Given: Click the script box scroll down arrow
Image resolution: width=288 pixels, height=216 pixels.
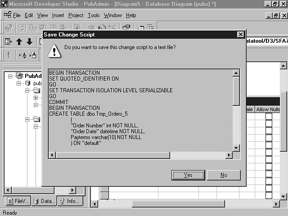Looking at the screenshot, I should (x=236, y=148).
